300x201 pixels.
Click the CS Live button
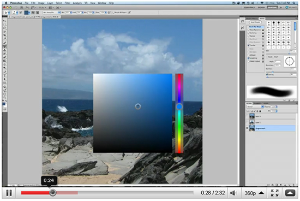pos(291,8)
